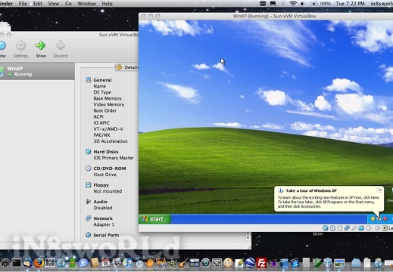The image size is (393, 272).
Task: Close the Windows XP tour balloon
Action: click(x=379, y=190)
